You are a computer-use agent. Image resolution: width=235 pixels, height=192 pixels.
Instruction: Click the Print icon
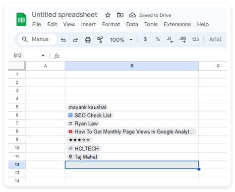(88, 40)
